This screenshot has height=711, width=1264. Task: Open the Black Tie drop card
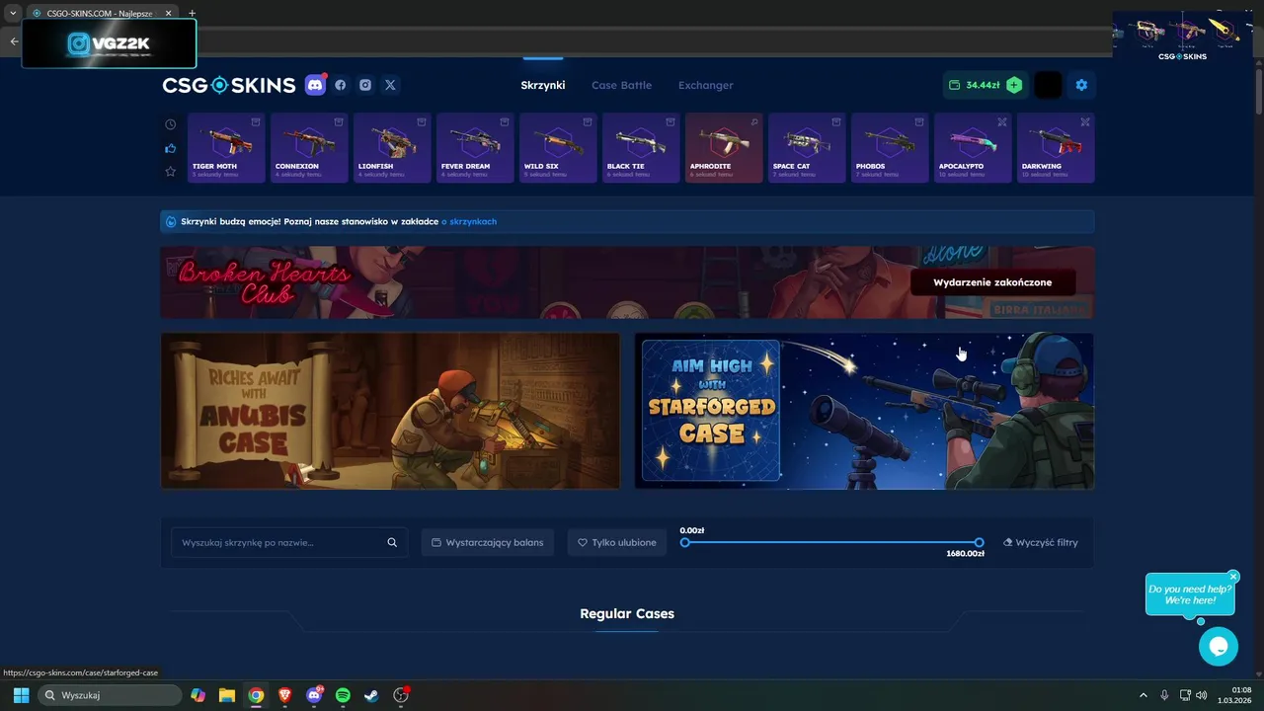(641, 148)
